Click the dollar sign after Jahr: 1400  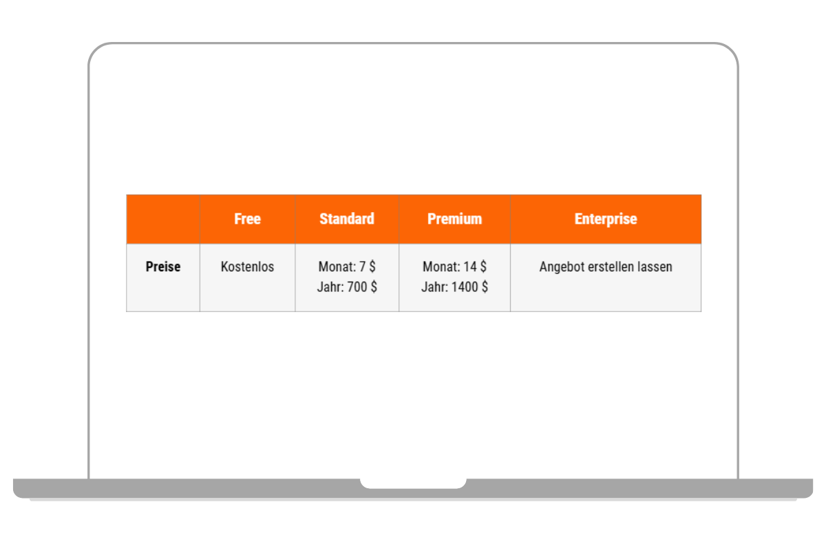(485, 287)
